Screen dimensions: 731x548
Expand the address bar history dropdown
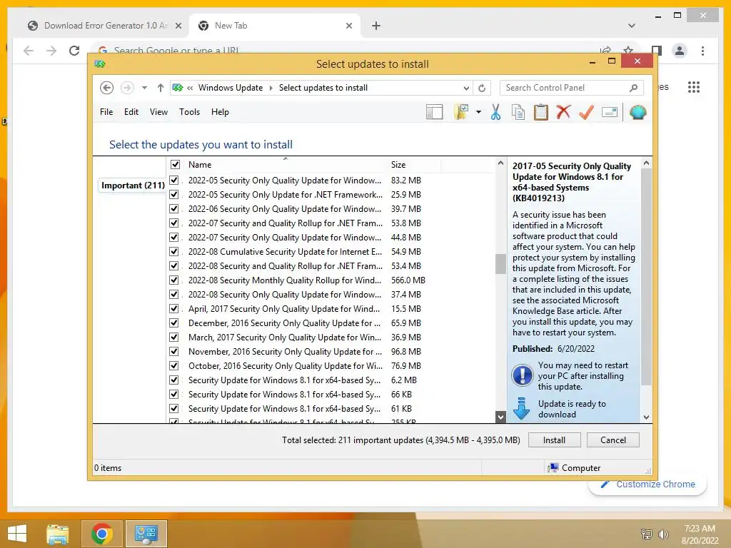point(466,88)
